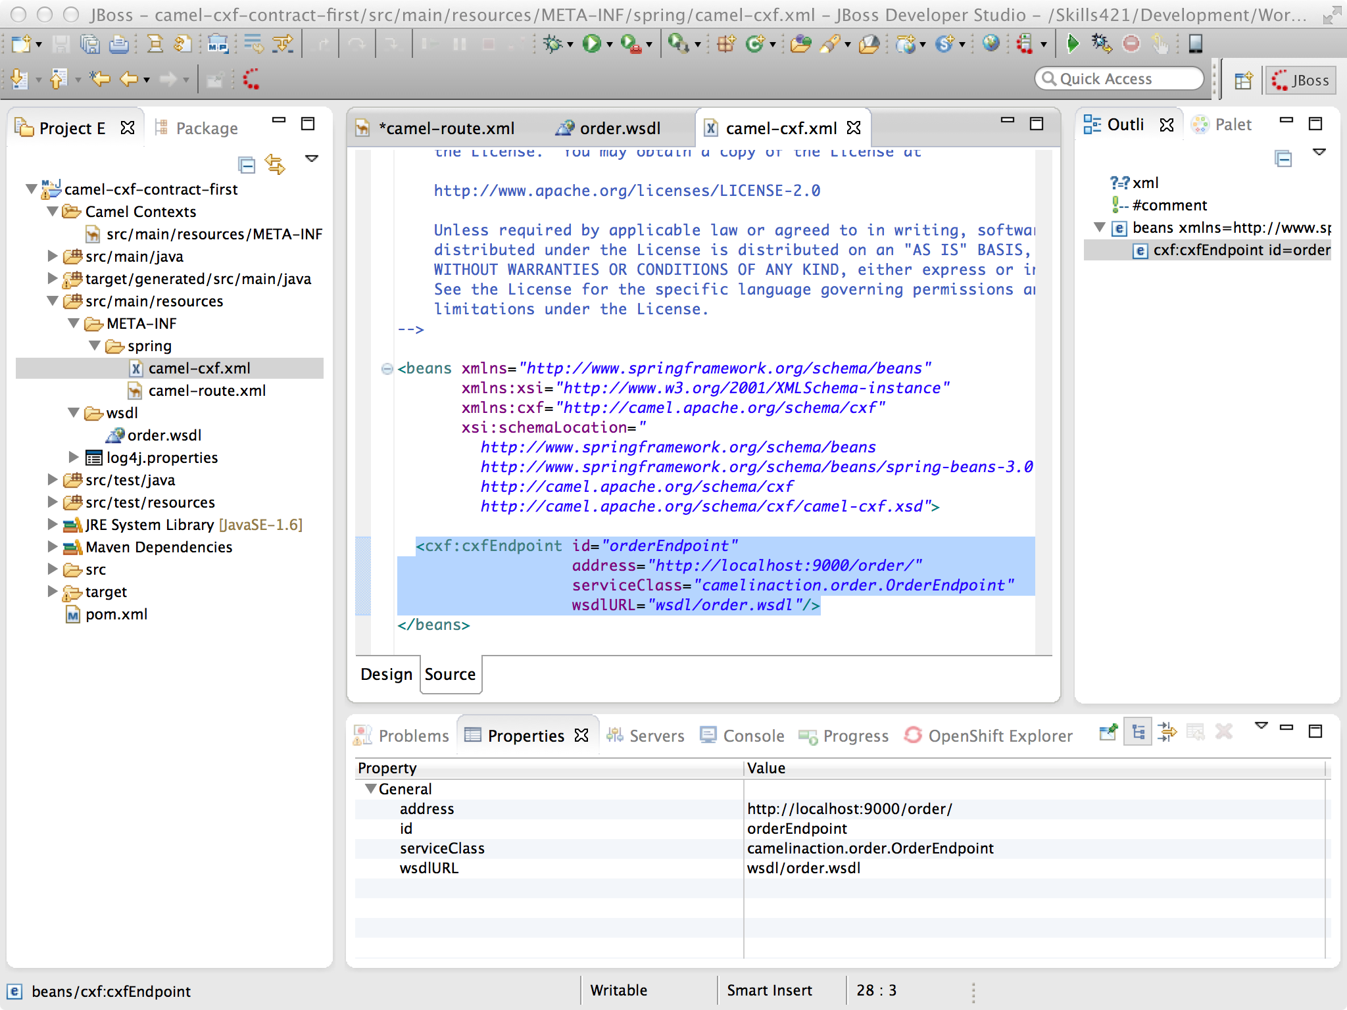Image resolution: width=1347 pixels, height=1010 pixels.
Task: Click Pin to Selection in Properties view
Action: [1108, 732]
